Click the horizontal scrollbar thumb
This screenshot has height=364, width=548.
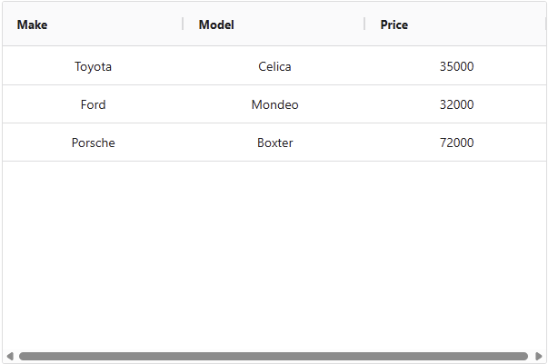click(273, 357)
